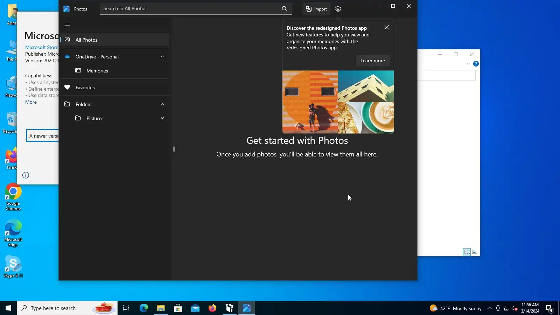
Task: Show hidden system tray icons
Action: 490,308
